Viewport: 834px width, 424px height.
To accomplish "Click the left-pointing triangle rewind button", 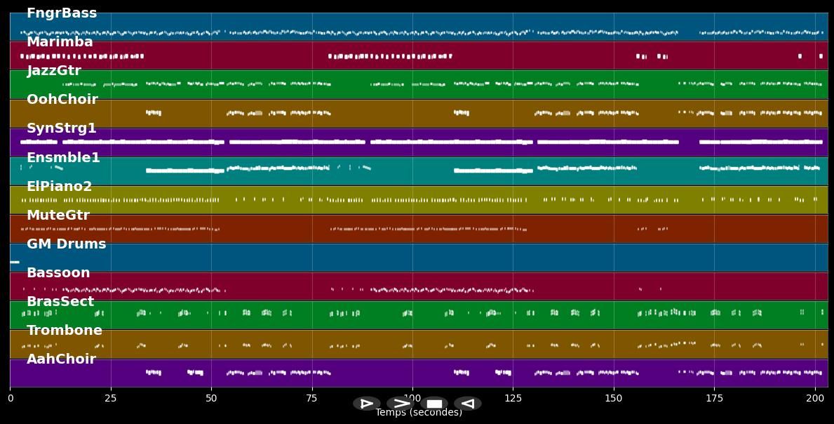I will pyautogui.click(x=467, y=404).
